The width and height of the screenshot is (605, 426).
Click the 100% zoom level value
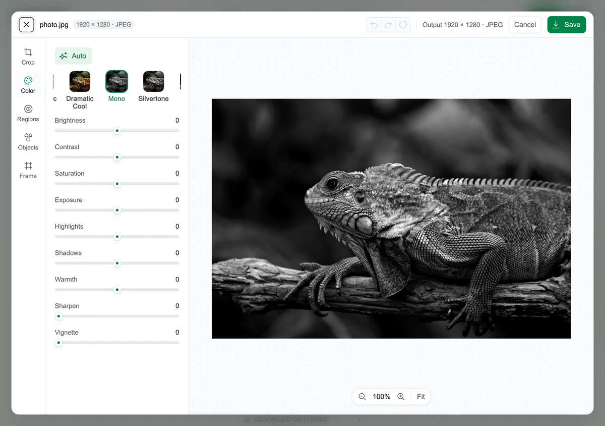[x=382, y=397]
